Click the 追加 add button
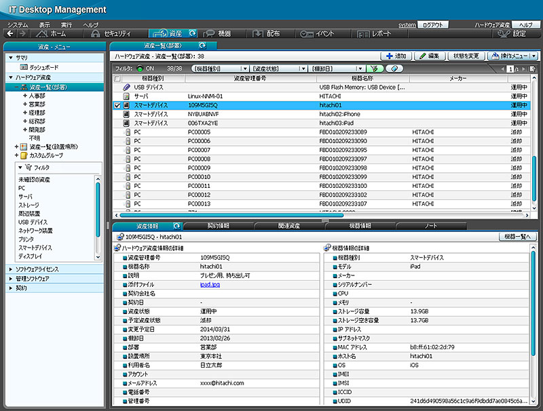The image size is (543, 411). pos(396,56)
